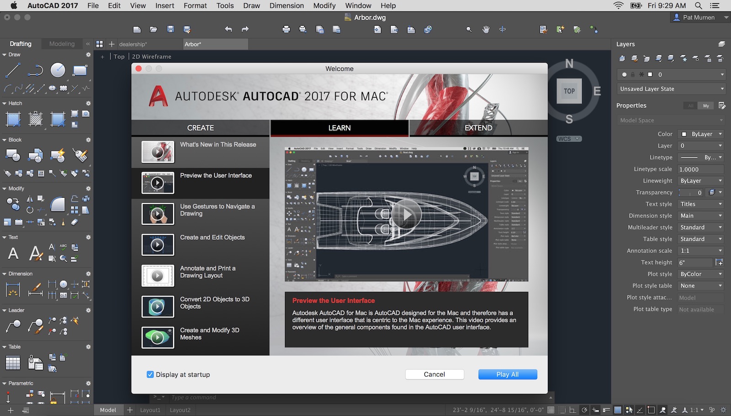
Task: Collapse the Dimension panel section
Action: coord(5,274)
